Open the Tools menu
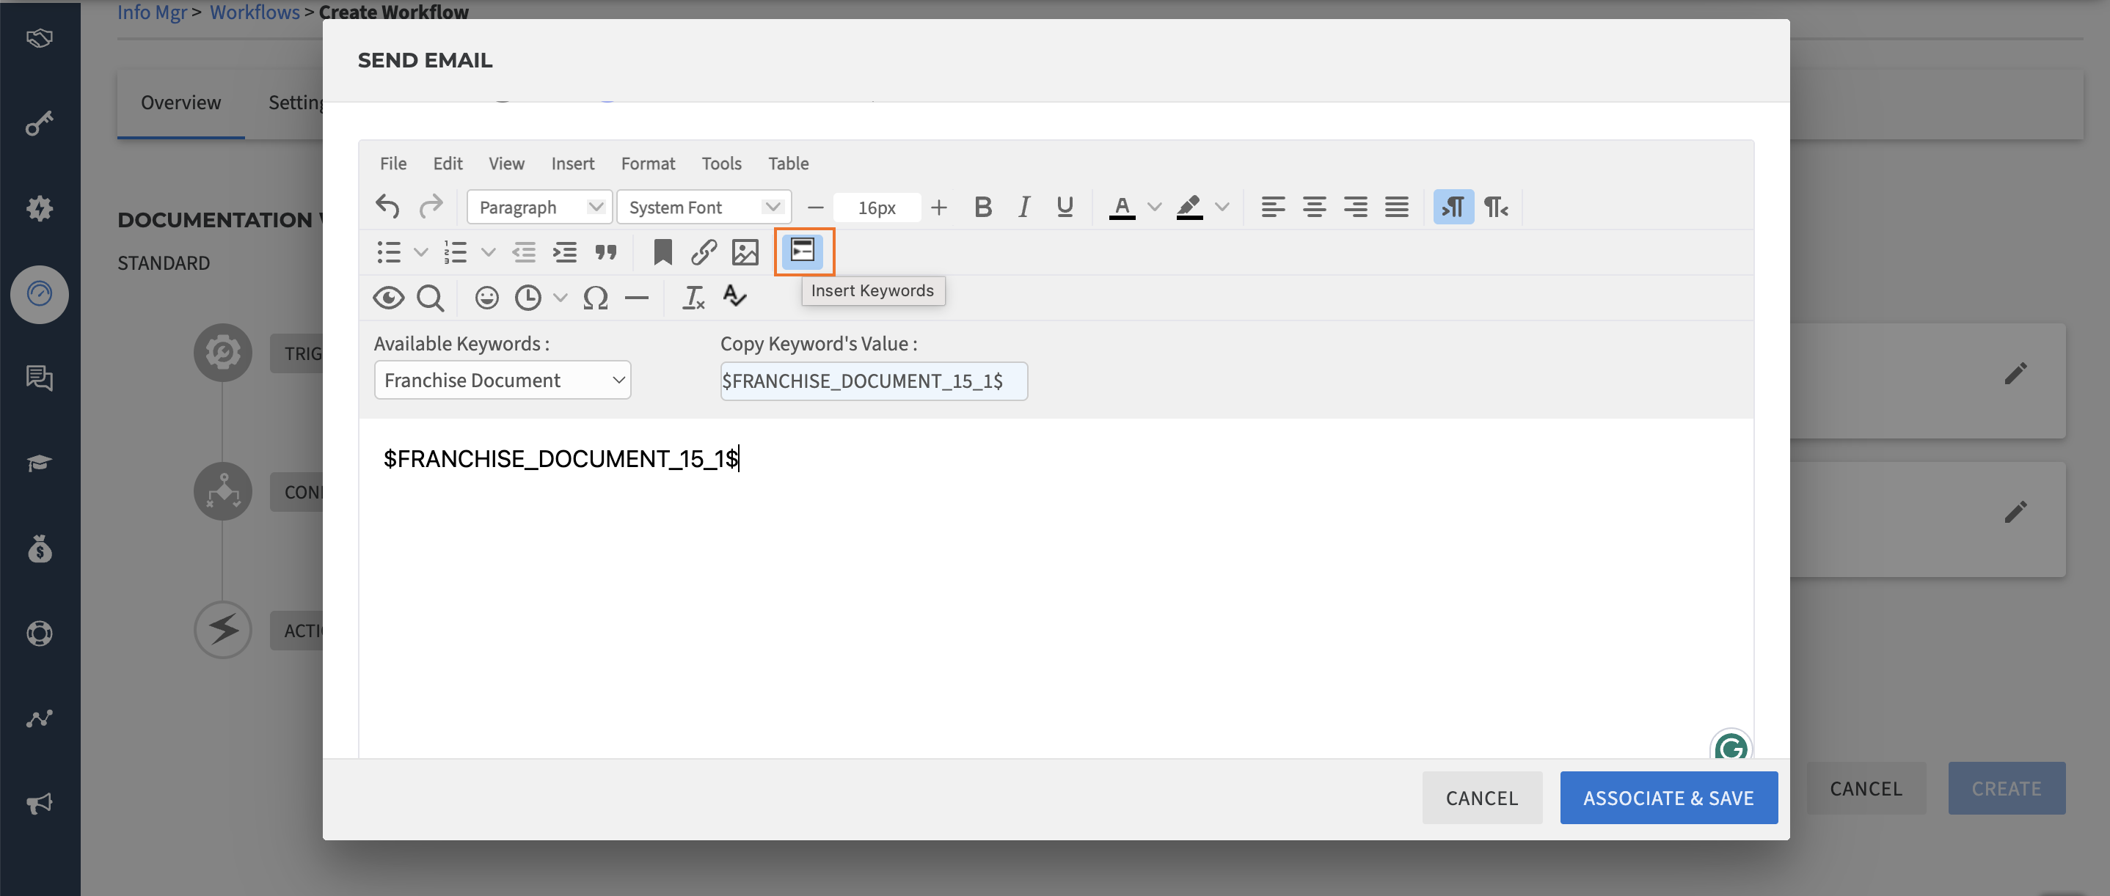This screenshot has height=896, width=2110. [x=720, y=163]
